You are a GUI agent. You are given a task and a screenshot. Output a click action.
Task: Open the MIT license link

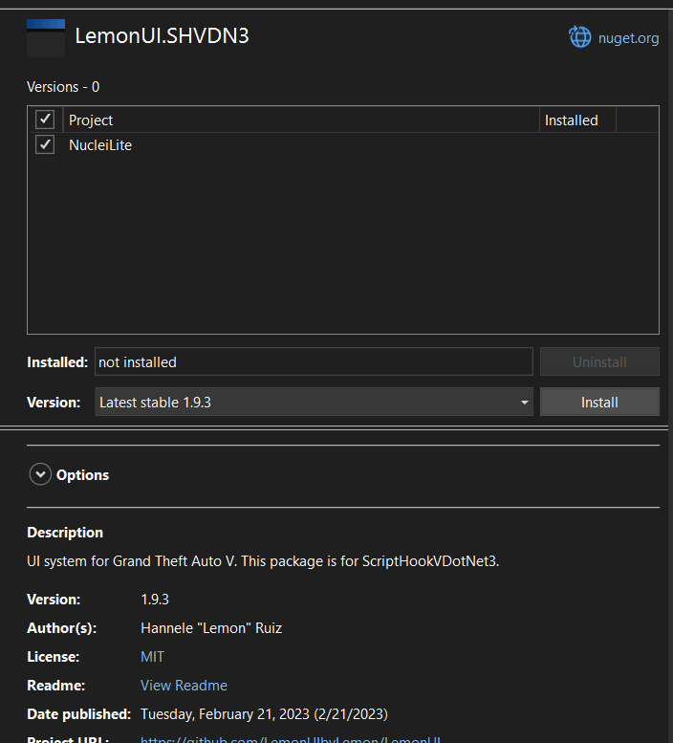point(152,657)
